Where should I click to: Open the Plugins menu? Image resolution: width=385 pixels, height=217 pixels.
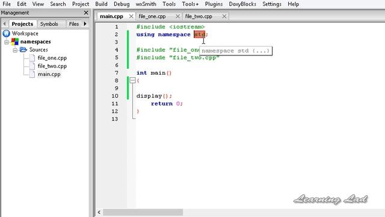click(x=214, y=4)
